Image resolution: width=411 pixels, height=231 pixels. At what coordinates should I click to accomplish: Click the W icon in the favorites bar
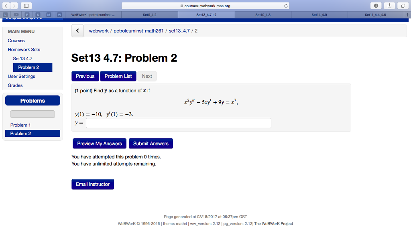[59, 14]
